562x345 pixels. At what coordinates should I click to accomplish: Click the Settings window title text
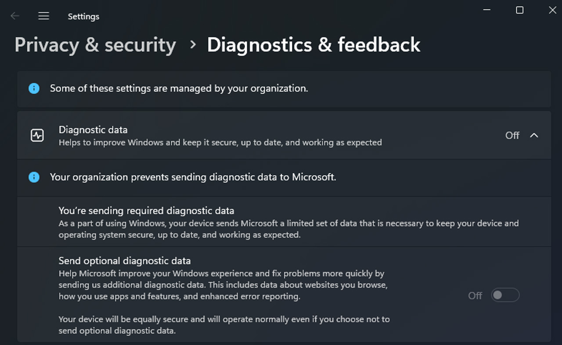(x=83, y=17)
